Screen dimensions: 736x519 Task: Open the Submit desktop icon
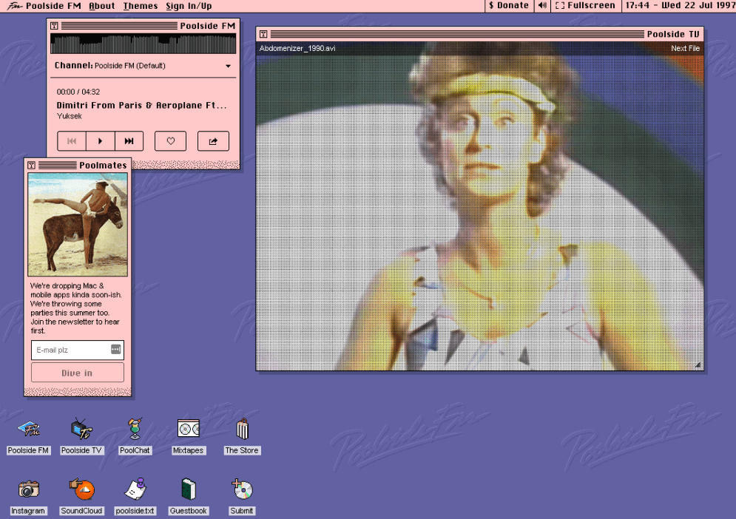[241, 489]
